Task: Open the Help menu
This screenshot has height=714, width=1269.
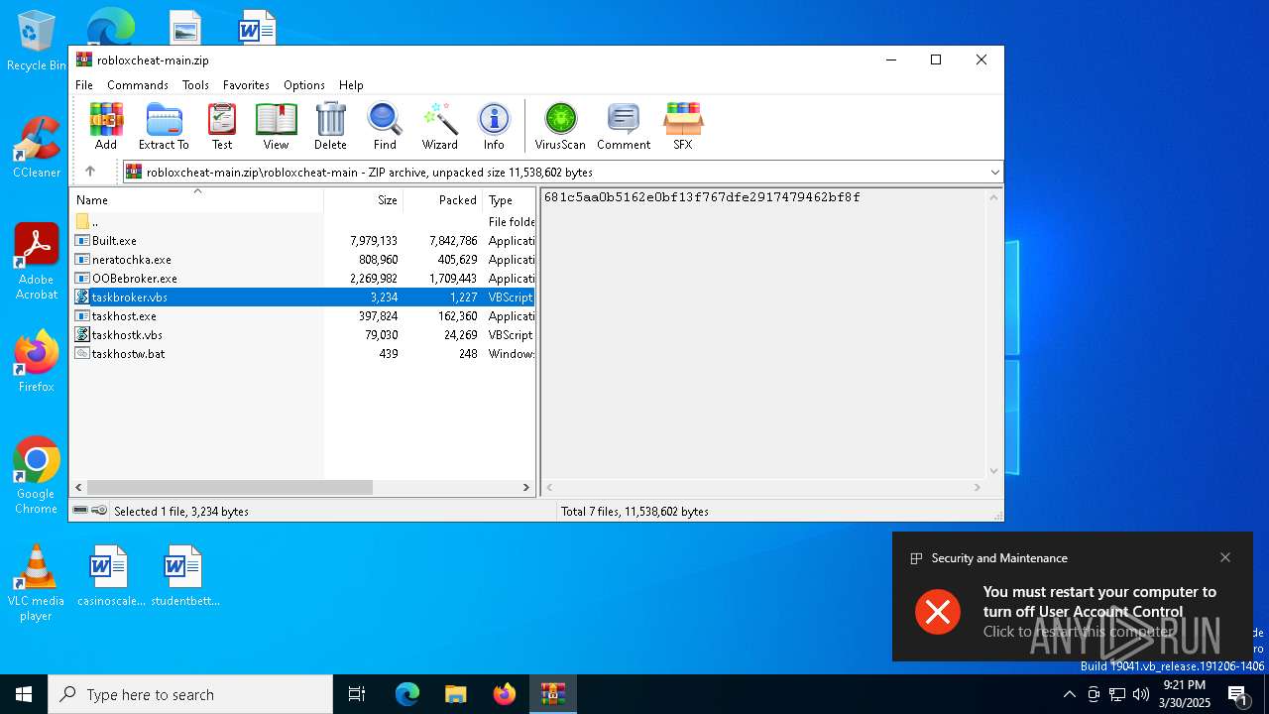Action: (x=351, y=85)
